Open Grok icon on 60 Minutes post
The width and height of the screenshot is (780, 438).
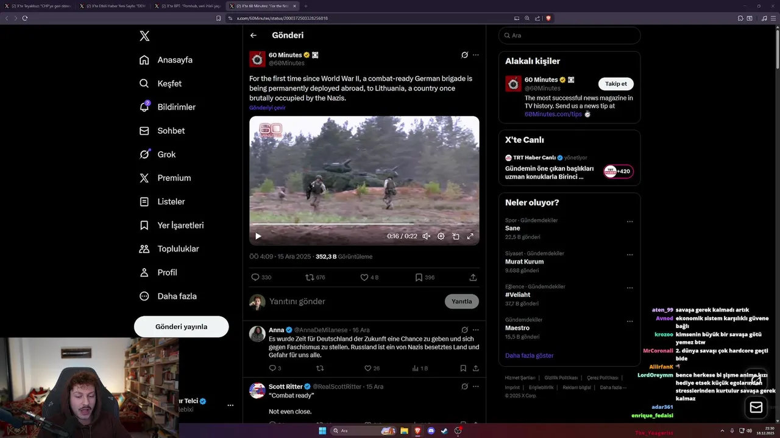point(464,55)
